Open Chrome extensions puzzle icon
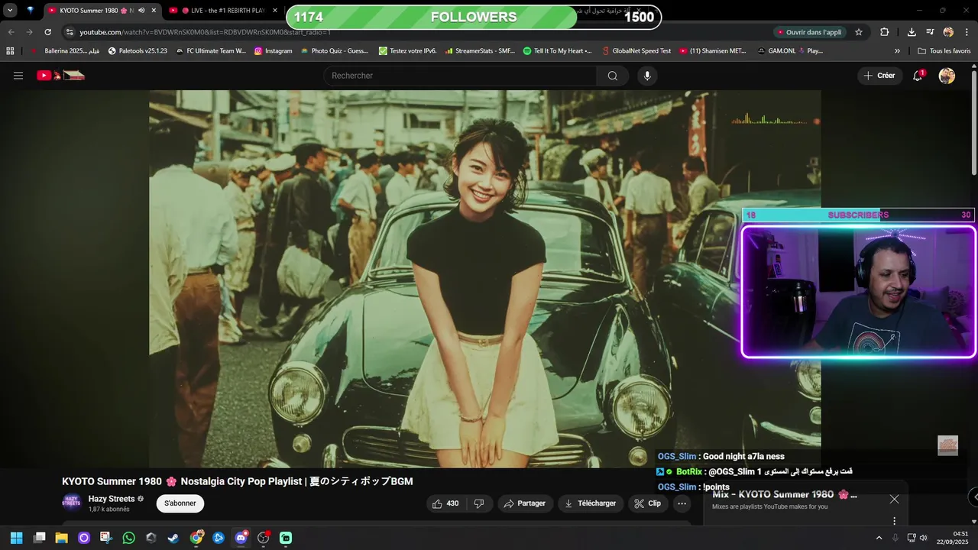The width and height of the screenshot is (978, 550). pos(885,32)
